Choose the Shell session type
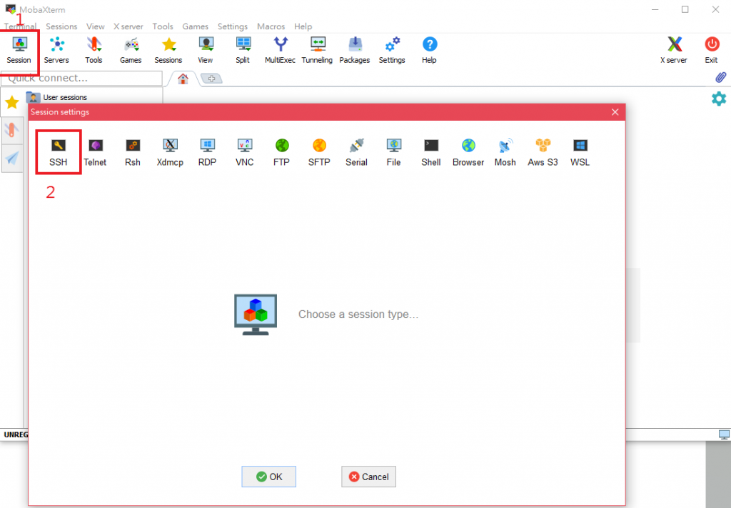 [x=431, y=152]
